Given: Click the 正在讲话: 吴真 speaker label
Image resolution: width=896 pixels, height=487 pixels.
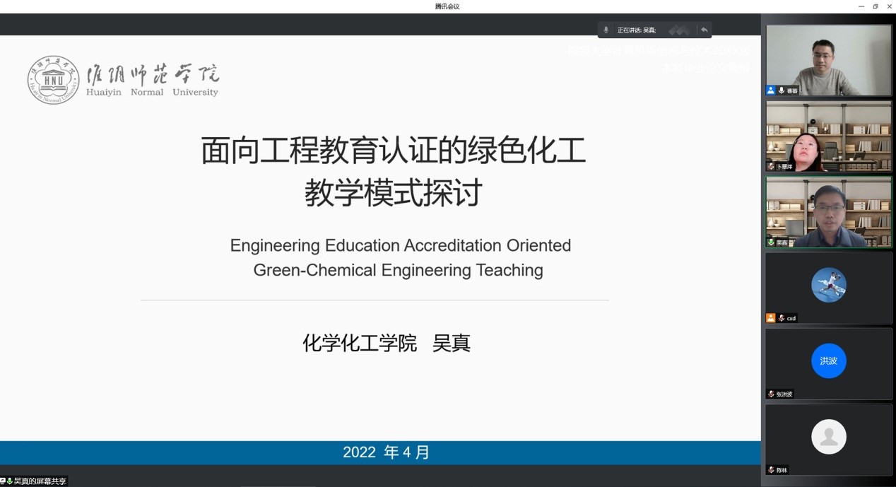Looking at the screenshot, I should (637, 30).
